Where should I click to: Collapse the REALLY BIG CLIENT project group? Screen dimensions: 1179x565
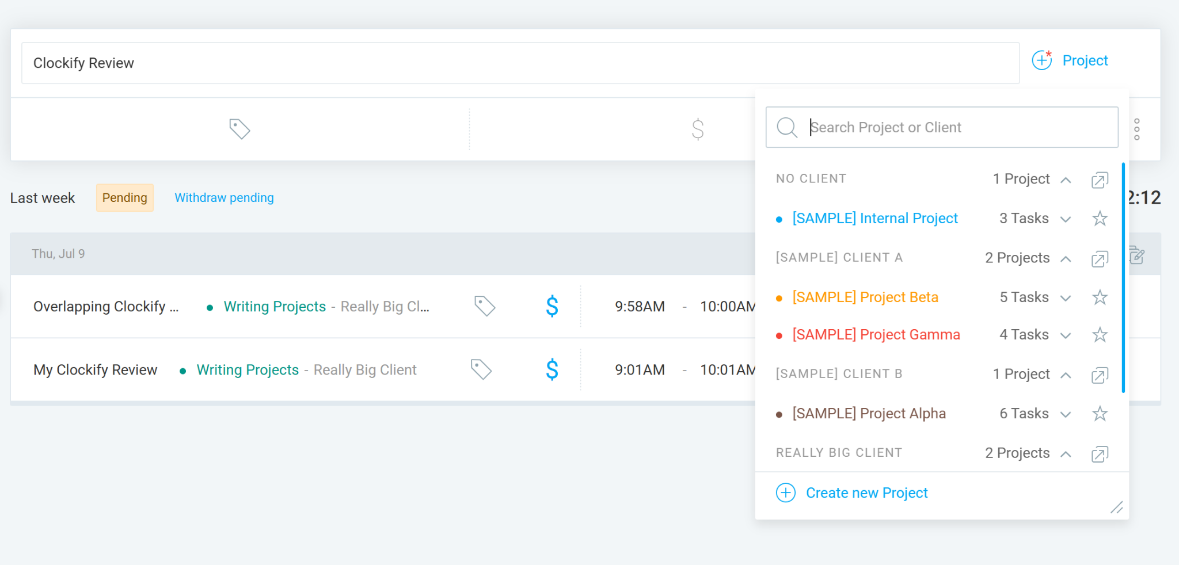tap(1066, 454)
